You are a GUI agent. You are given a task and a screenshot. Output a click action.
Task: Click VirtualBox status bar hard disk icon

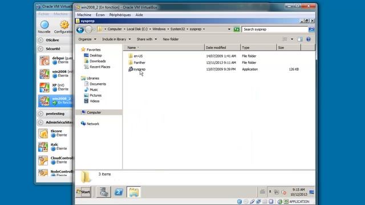point(240,202)
